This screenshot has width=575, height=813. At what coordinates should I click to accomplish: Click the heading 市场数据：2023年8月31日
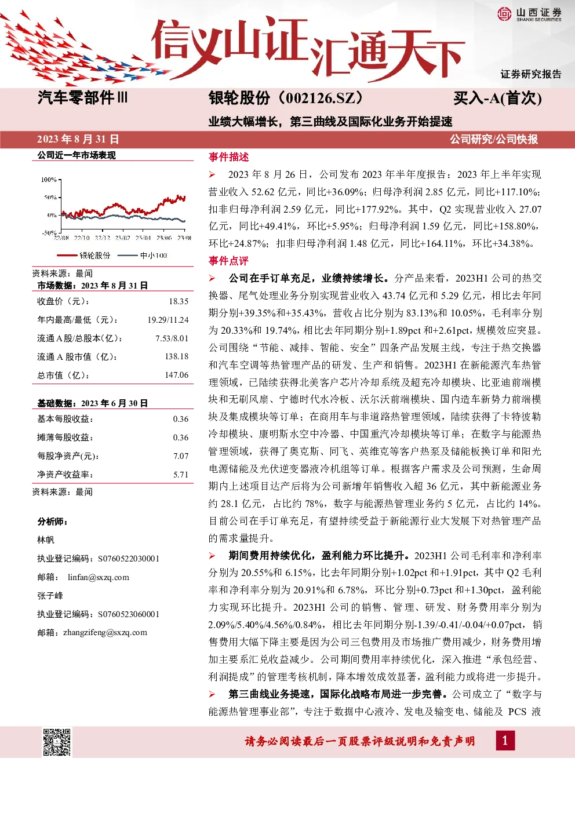pyautogui.click(x=93, y=286)
